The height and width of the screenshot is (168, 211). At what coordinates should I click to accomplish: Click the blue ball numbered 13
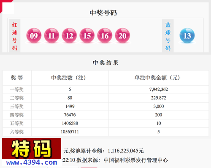(x=187, y=35)
